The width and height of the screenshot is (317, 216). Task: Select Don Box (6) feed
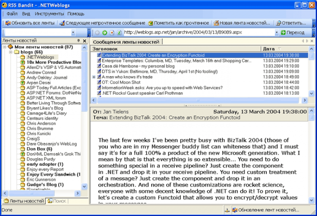click(39, 149)
